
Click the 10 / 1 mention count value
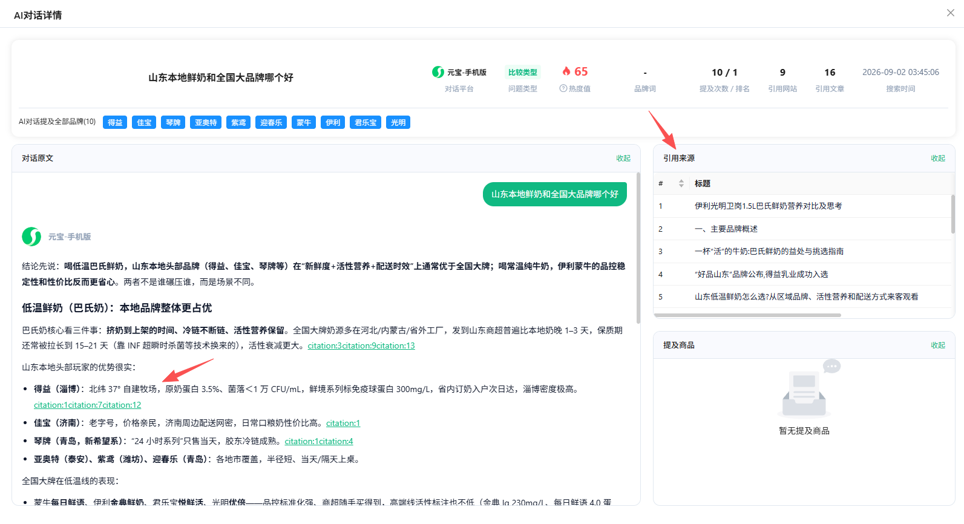point(724,72)
